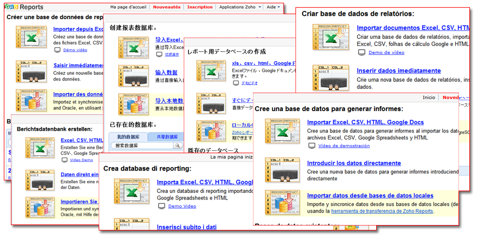
Task: Open Importar datos desde bases de datos locales
Action: click(370, 196)
